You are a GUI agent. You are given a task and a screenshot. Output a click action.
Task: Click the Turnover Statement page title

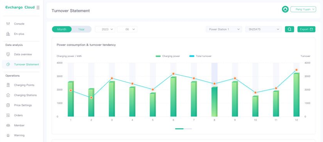click(71, 11)
